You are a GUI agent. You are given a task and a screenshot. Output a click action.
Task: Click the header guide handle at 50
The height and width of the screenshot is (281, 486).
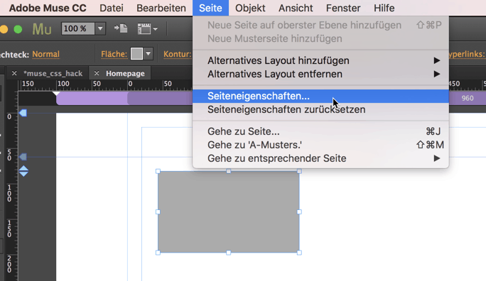point(23,157)
